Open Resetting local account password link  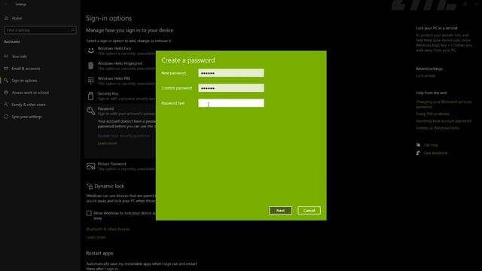(444, 121)
